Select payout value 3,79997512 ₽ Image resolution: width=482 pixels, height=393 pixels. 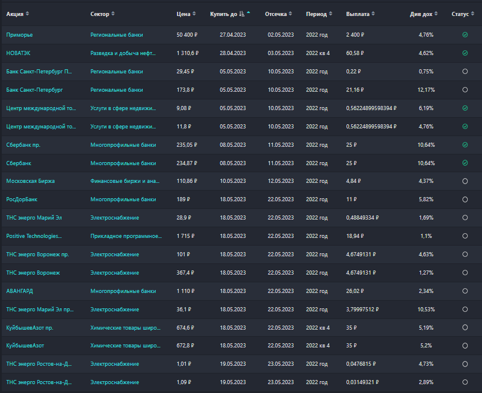coord(362,310)
